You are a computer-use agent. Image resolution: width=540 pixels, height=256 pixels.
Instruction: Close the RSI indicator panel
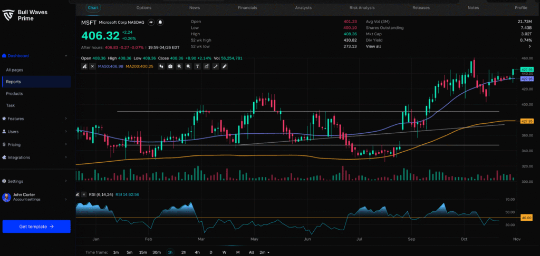[x=84, y=194]
